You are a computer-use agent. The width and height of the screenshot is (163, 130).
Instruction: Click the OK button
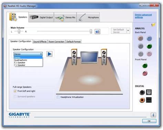click(149, 121)
